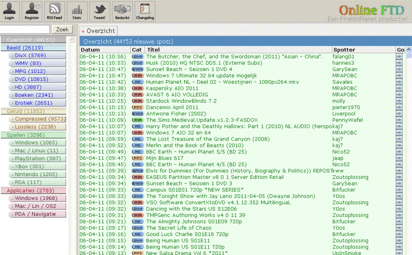
Task: Click DivX badge on The Butcher row
Action: coord(138,56)
